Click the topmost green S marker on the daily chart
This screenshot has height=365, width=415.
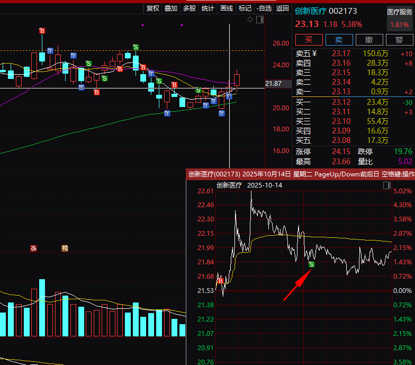[x=136, y=47]
